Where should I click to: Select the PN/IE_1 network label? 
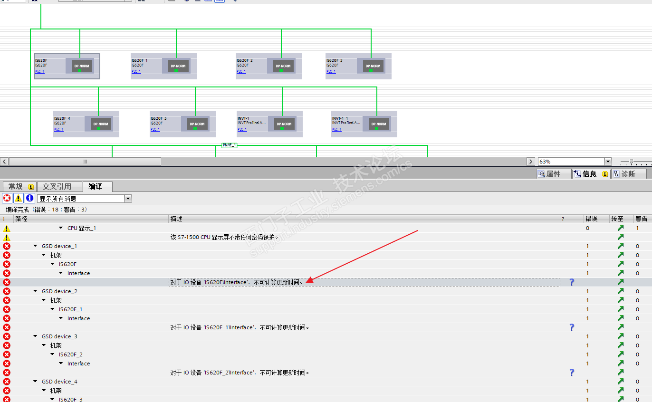229,145
